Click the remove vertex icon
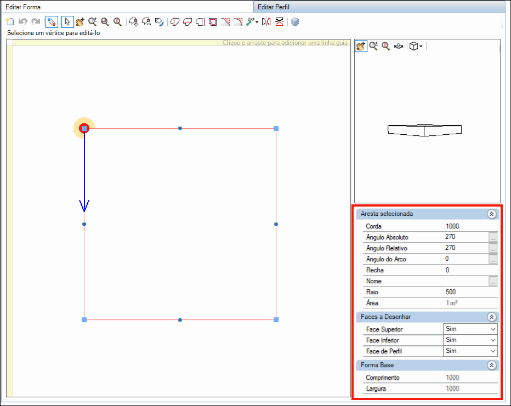Image resolution: width=511 pixels, height=406 pixels. (146, 22)
